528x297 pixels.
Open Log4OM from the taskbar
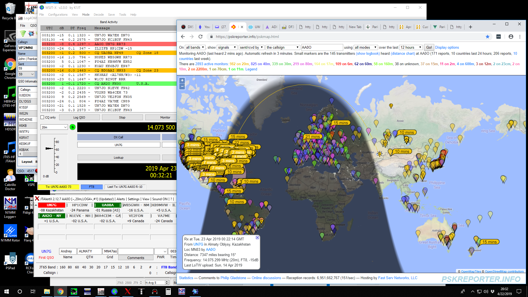pos(101,291)
